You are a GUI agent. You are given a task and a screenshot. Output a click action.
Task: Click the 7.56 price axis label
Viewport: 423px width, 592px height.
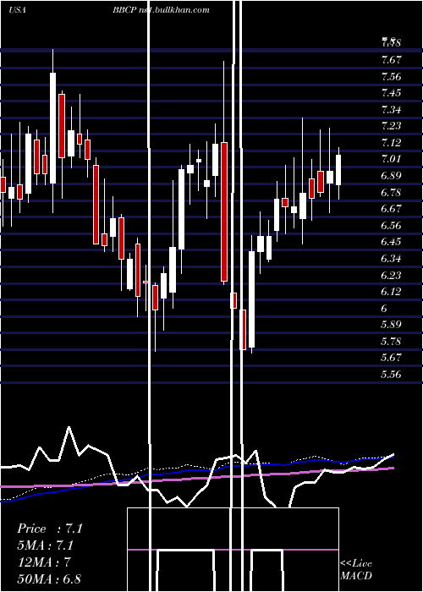pos(391,77)
